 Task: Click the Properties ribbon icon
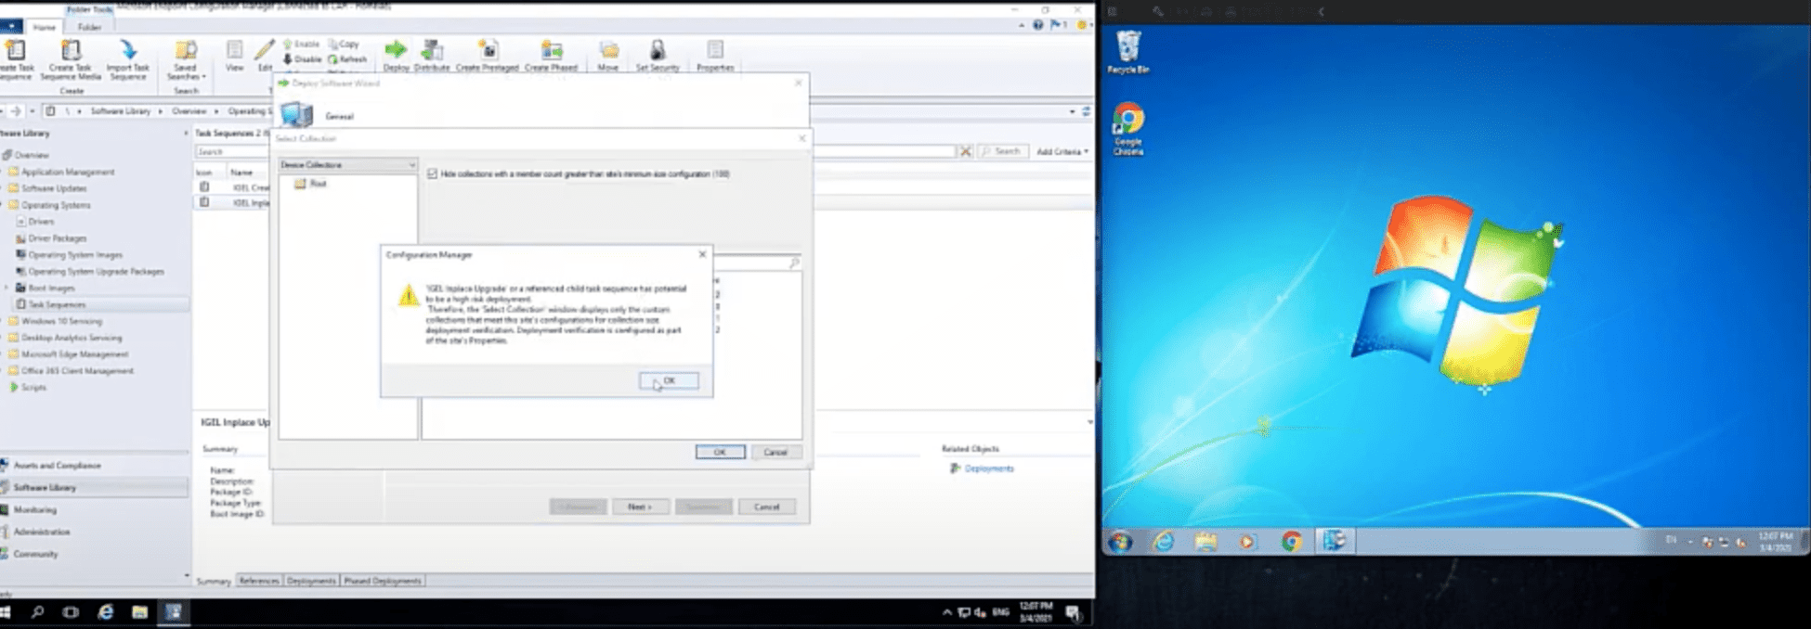[x=715, y=56]
